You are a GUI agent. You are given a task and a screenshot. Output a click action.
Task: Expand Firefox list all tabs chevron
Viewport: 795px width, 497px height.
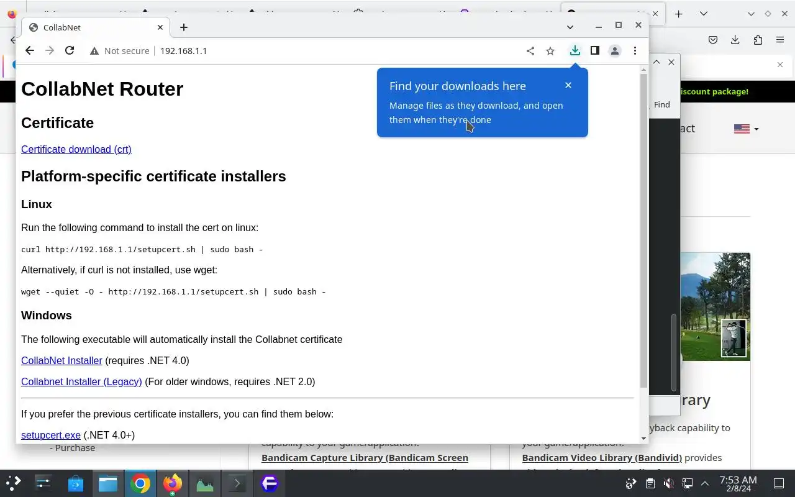[703, 14]
